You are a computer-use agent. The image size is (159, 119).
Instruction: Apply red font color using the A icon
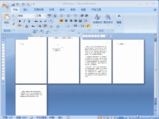coord(27,26)
